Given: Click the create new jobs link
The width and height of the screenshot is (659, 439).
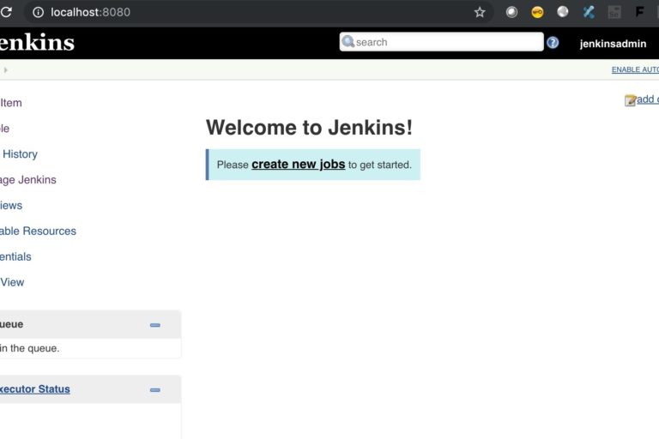Looking at the screenshot, I should point(298,164).
